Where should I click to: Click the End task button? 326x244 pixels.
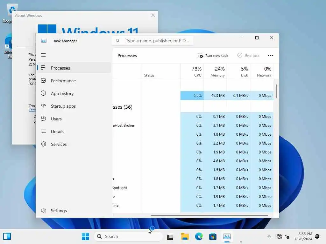tap(248, 55)
